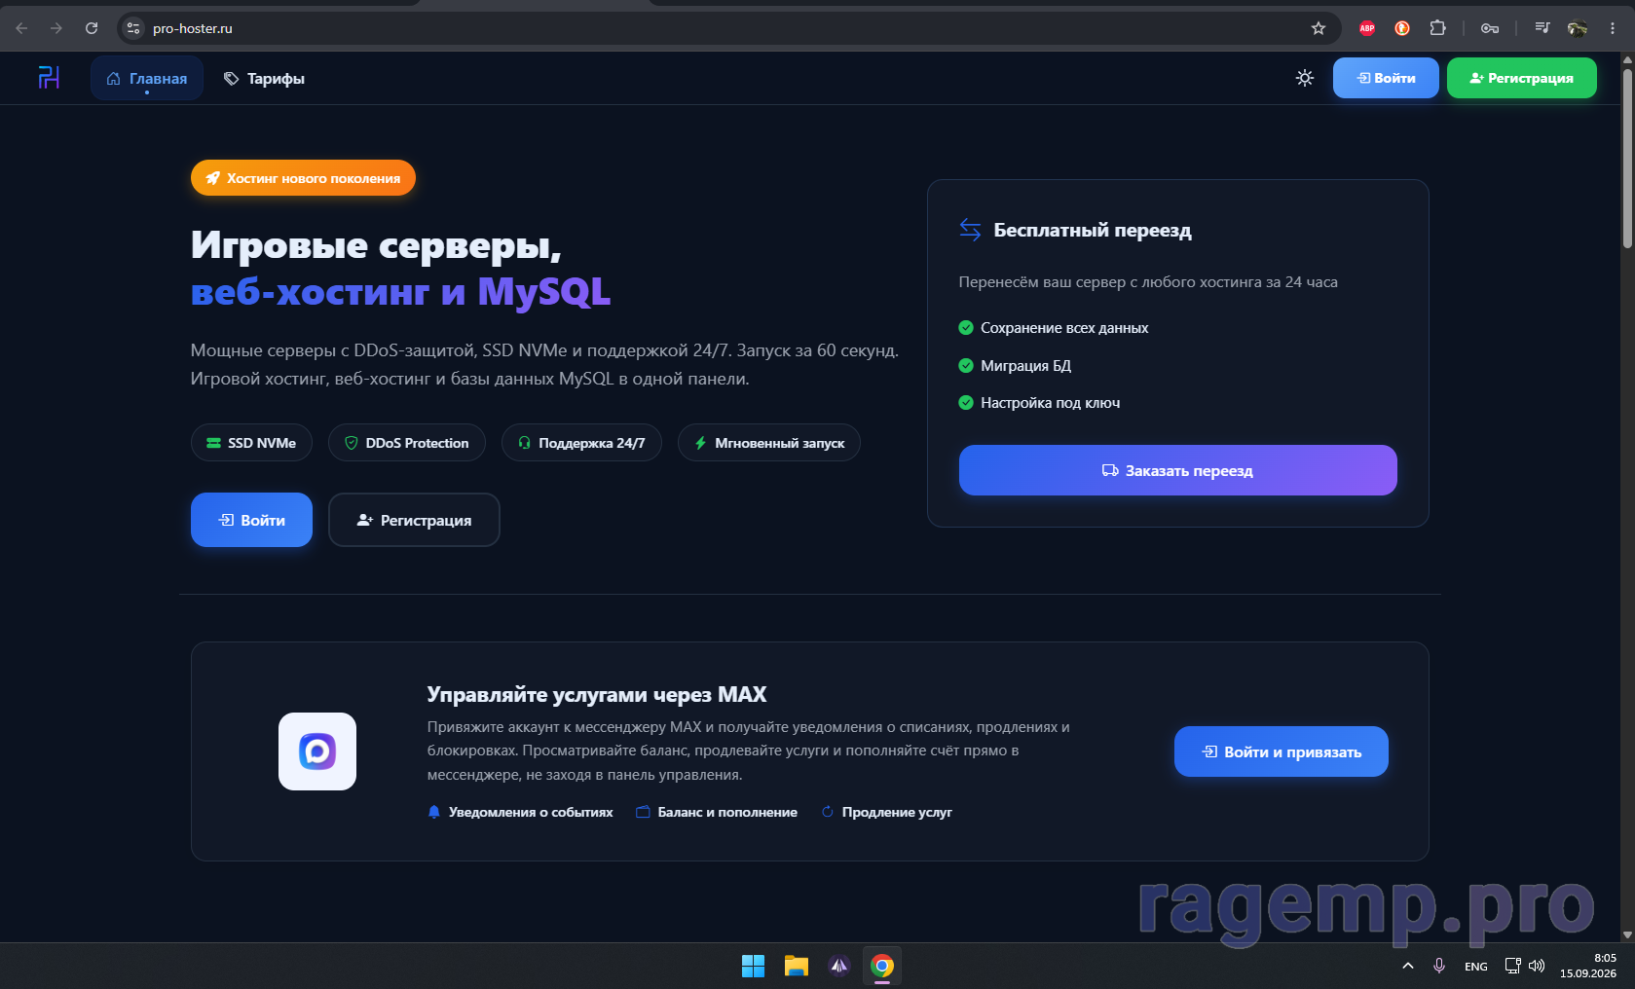Select the Хостинг нового поколения badge
Image resolution: width=1635 pixels, height=989 pixels.
click(303, 178)
